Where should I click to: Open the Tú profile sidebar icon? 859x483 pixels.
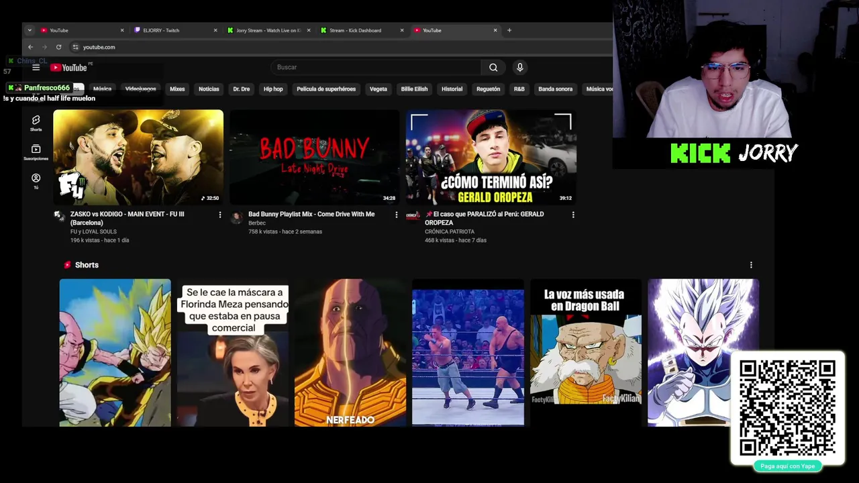36,181
